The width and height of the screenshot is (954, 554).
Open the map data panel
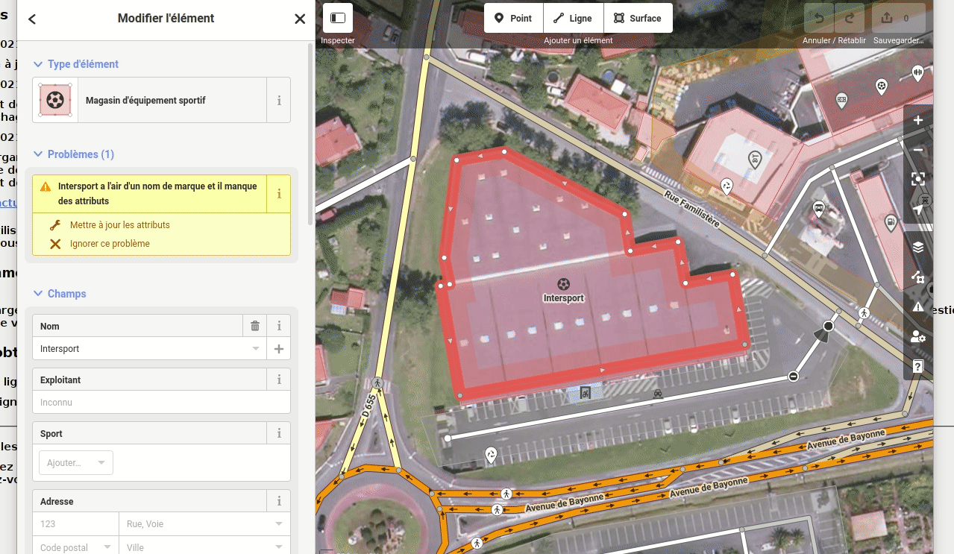(x=918, y=277)
